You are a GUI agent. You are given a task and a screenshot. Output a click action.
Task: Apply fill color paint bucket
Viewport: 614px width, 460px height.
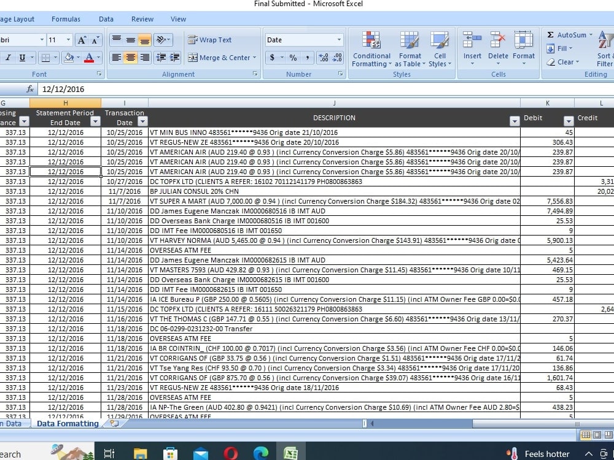[x=69, y=58]
